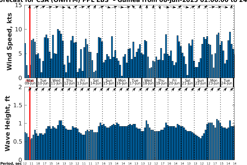
Task: Select the 'Wed 11-Jun' date label
Action: point(56,82)
